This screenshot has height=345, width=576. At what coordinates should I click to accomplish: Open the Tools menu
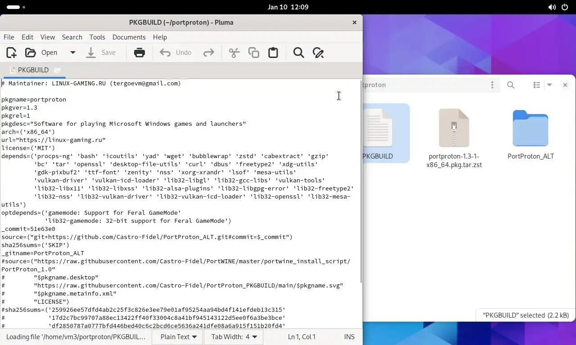point(97,37)
